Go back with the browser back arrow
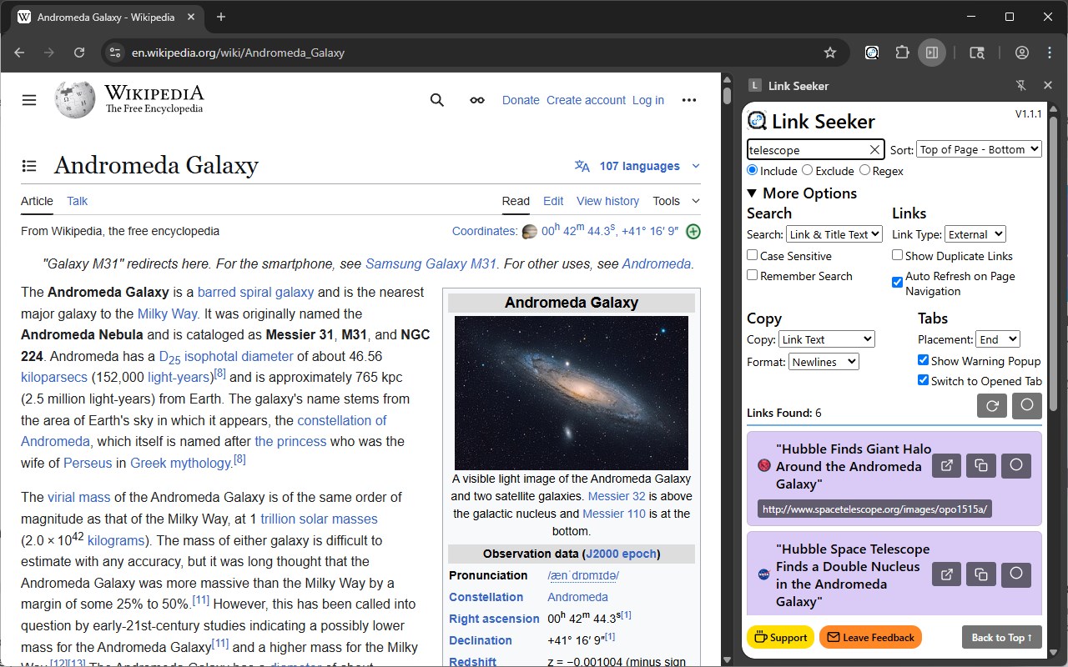Image resolution: width=1068 pixels, height=667 pixels. click(19, 53)
